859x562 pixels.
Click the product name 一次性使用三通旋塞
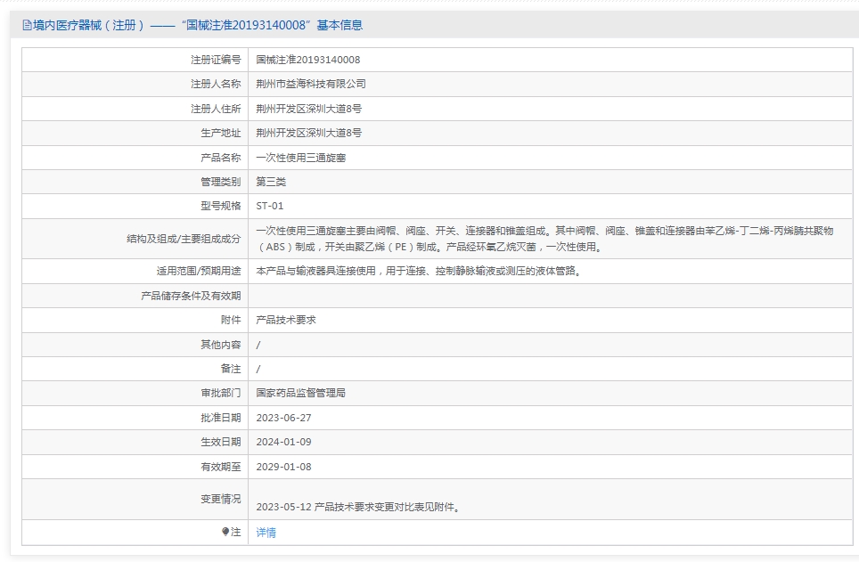[299, 158]
